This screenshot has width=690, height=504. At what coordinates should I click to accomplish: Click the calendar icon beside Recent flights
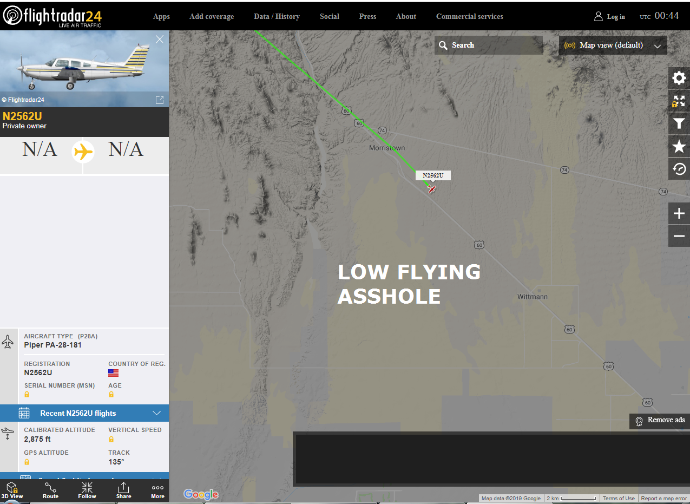24,413
